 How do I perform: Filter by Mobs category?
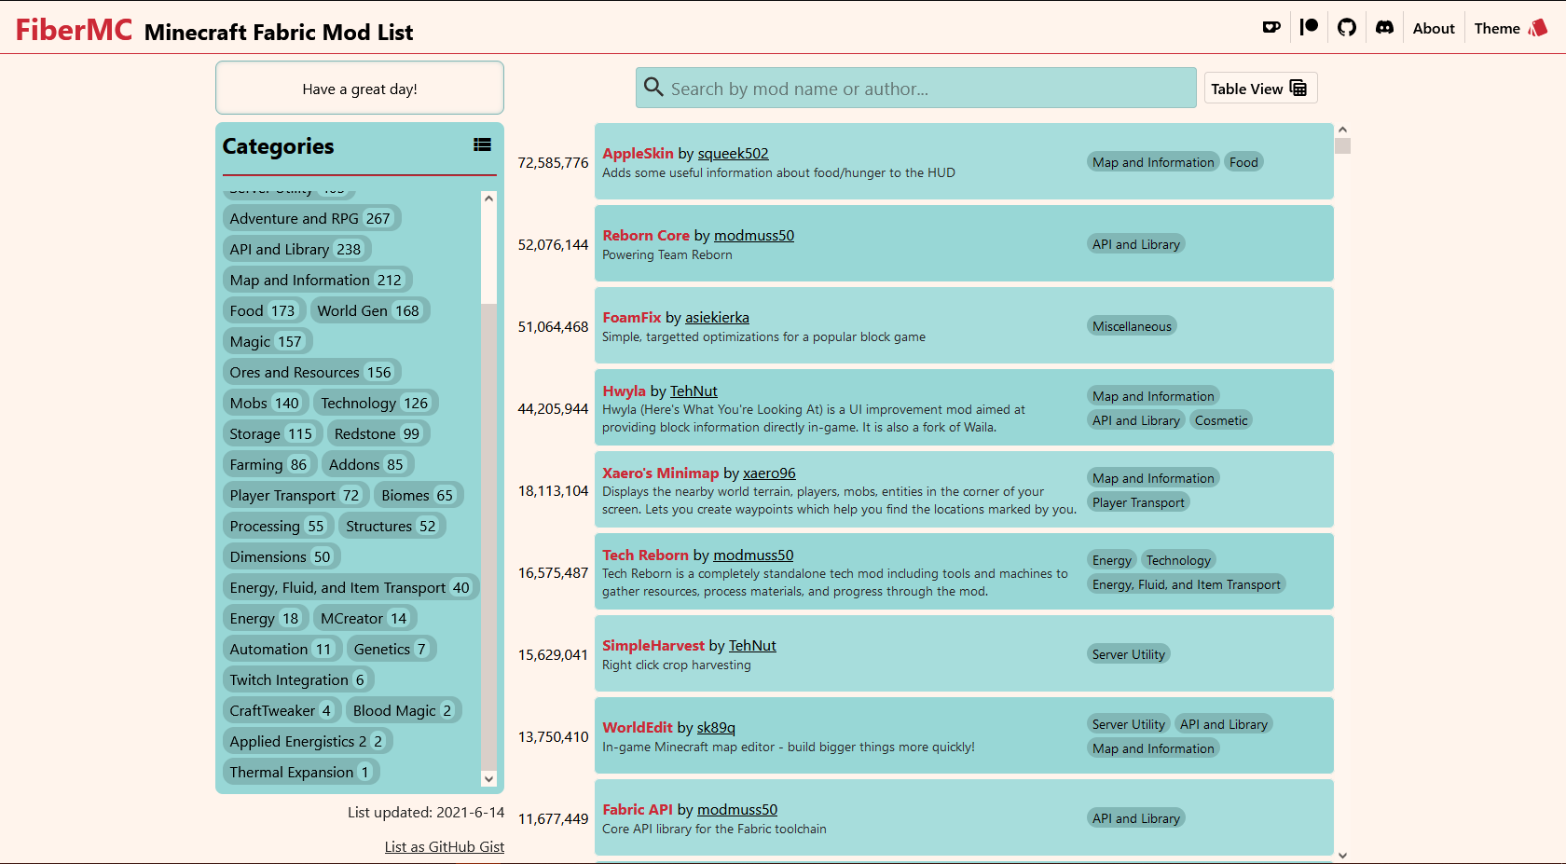click(x=265, y=403)
